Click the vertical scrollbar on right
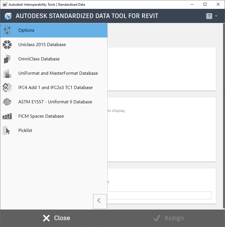225x227 pixels. click(224, 116)
